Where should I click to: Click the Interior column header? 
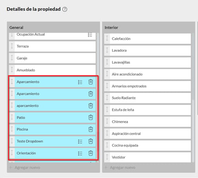tap(111, 27)
